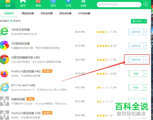Open the 宝库 section icon
153x120 pixels.
tap(8, 4)
